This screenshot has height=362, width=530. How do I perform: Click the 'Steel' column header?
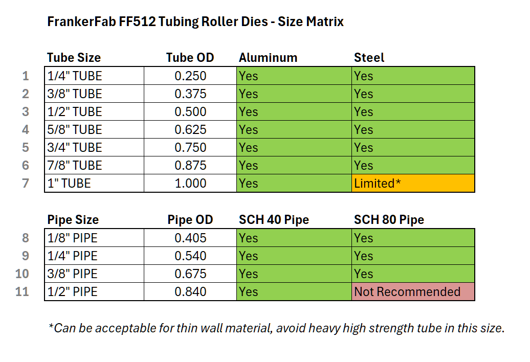pyautogui.click(x=369, y=58)
